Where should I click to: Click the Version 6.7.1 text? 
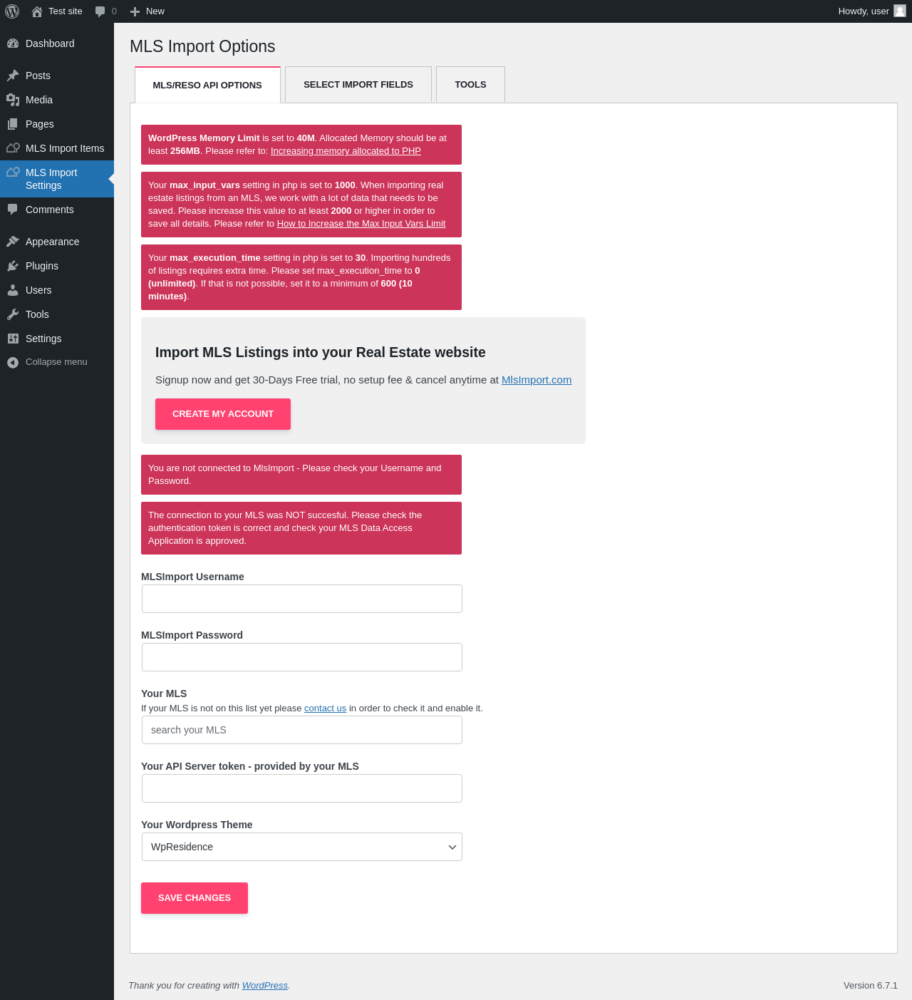[x=871, y=986]
